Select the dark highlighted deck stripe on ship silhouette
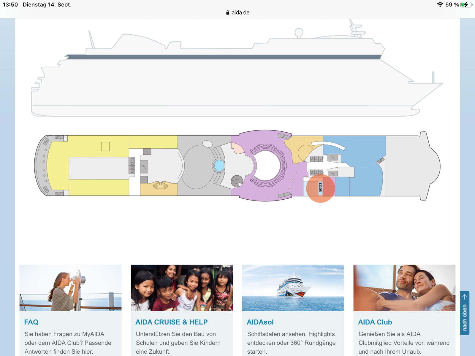 [223, 57]
